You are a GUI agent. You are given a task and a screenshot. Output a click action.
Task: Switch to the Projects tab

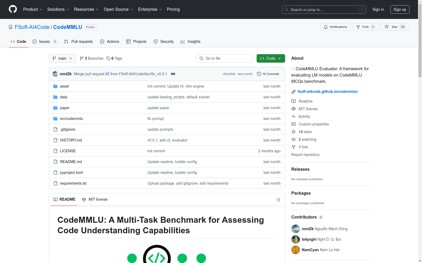coord(136,42)
